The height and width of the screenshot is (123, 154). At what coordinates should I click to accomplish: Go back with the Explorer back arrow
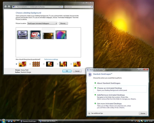click(x=6, y=7)
